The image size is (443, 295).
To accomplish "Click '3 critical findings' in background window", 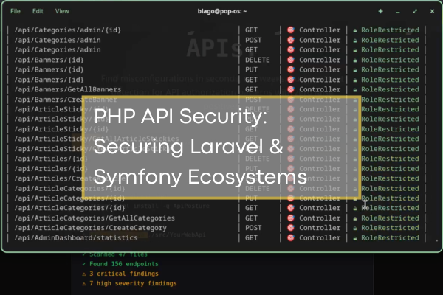I will pyautogui.click(x=124, y=274).
